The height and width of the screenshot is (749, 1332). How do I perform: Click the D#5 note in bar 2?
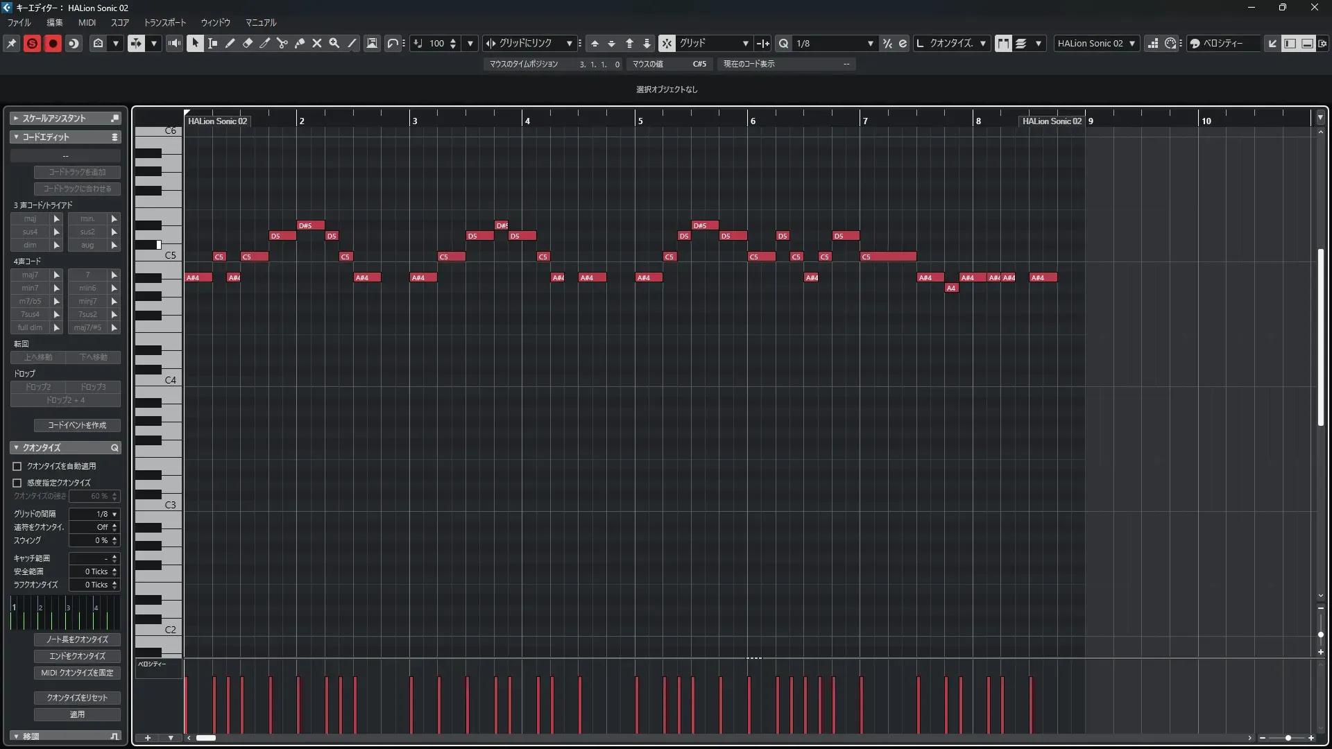(310, 225)
